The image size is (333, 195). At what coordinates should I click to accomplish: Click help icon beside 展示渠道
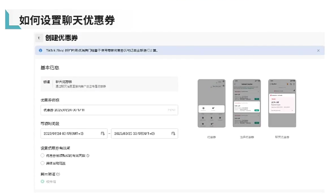coord(58,174)
